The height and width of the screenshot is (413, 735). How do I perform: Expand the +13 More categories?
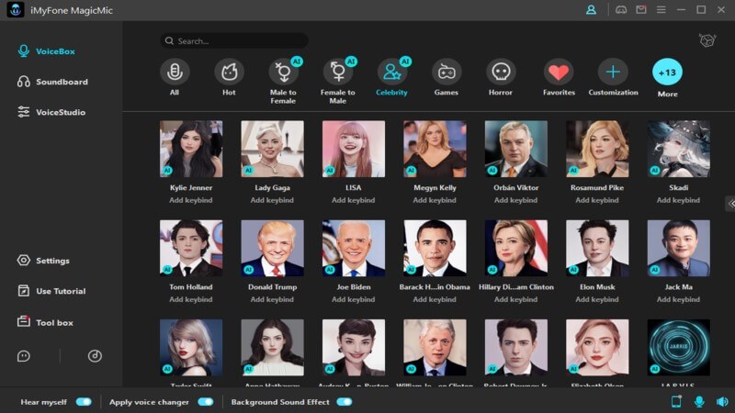[x=668, y=73]
